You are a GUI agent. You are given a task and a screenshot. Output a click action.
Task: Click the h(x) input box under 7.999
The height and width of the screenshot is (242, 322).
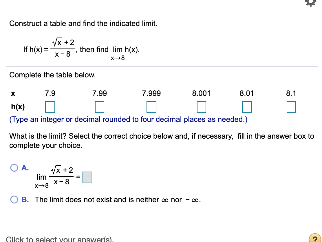(x=151, y=107)
